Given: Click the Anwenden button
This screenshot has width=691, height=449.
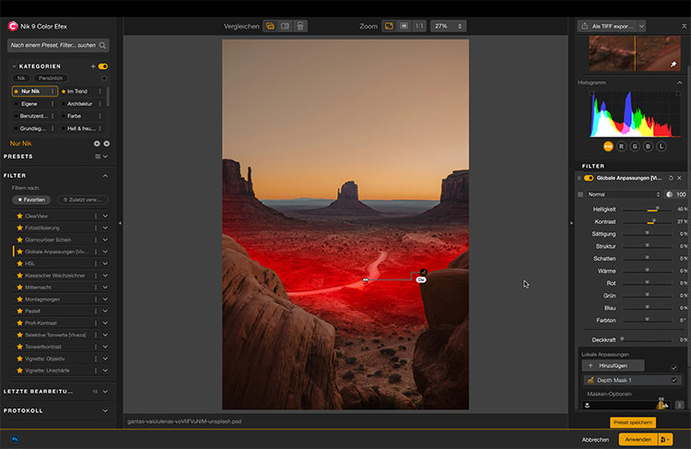Looking at the screenshot, I should click(x=637, y=439).
